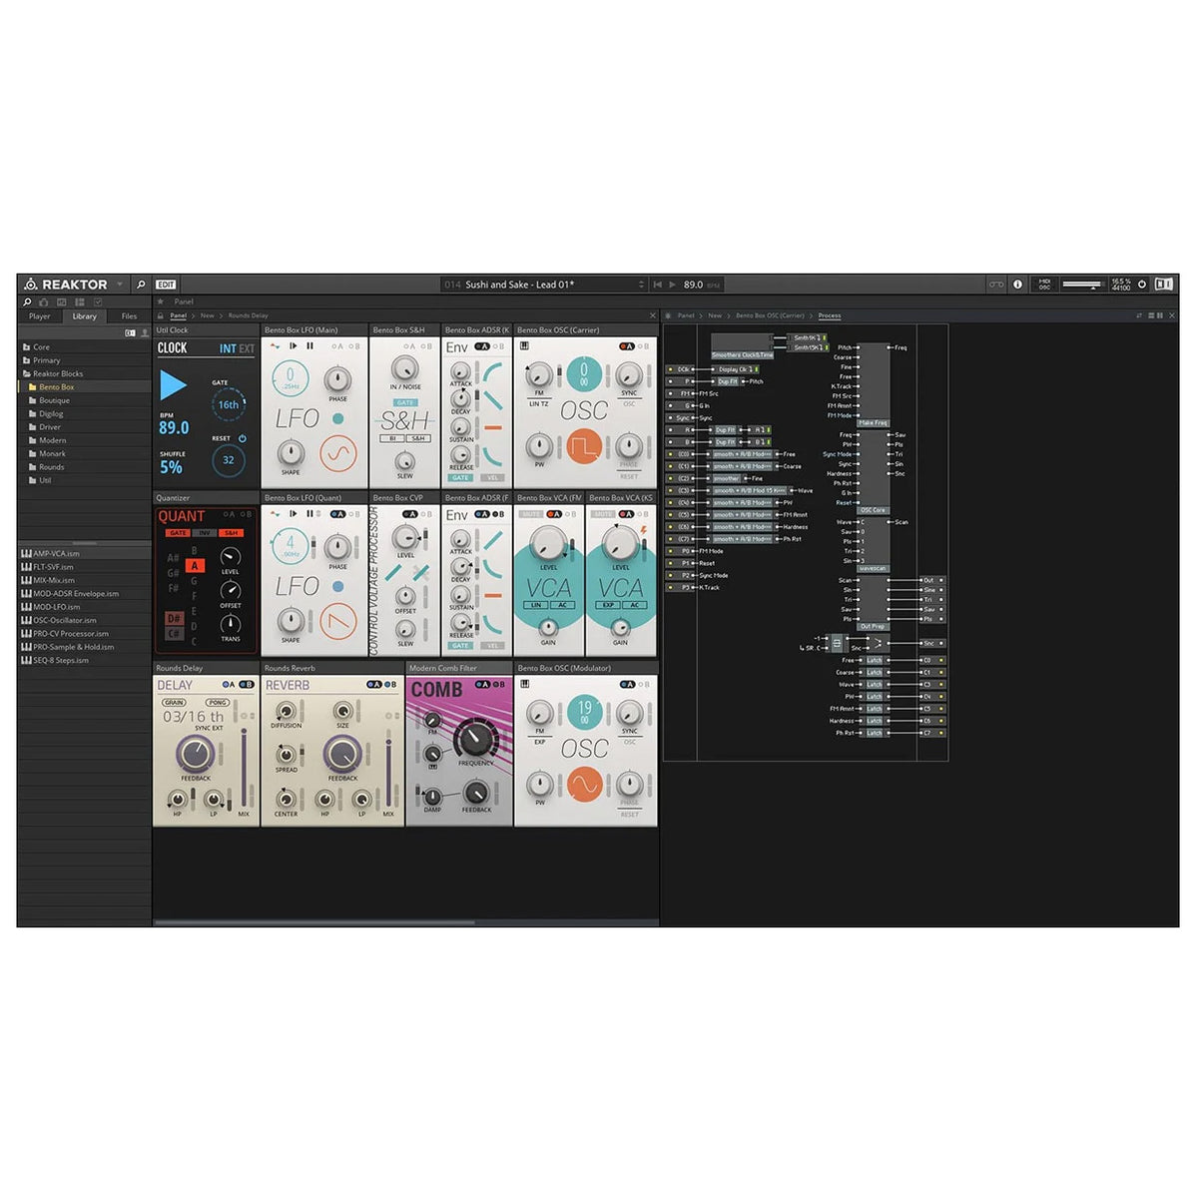
Task: Select LIN mode on VCA FM block
Action: (x=536, y=605)
